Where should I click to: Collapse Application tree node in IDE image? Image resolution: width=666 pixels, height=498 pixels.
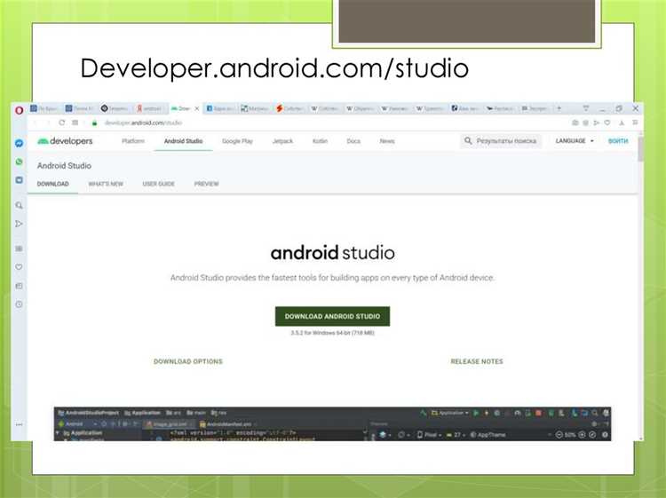58,433
